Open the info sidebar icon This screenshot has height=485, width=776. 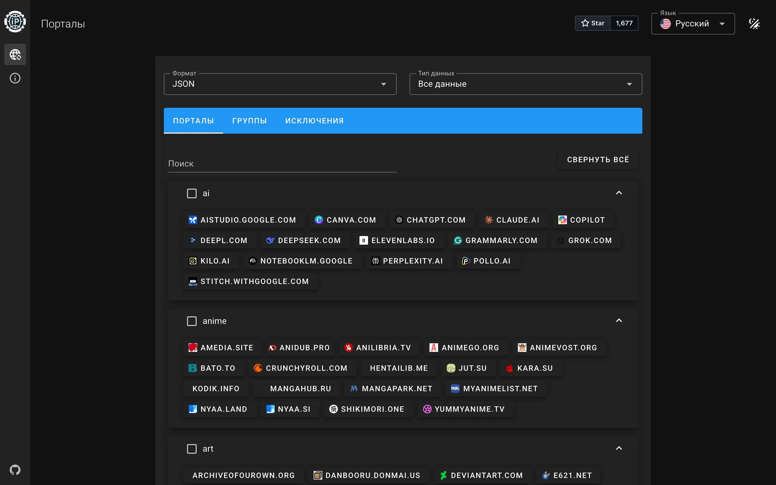[15, 78]
